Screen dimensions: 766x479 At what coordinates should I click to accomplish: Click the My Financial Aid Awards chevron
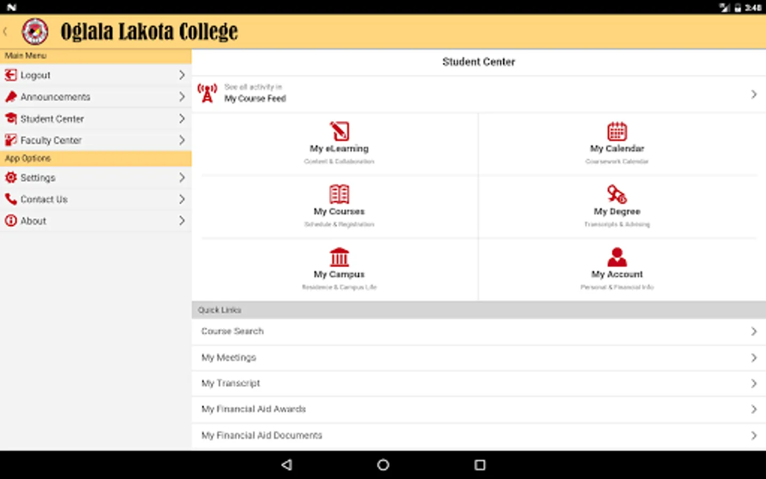(x=754, y=409)
